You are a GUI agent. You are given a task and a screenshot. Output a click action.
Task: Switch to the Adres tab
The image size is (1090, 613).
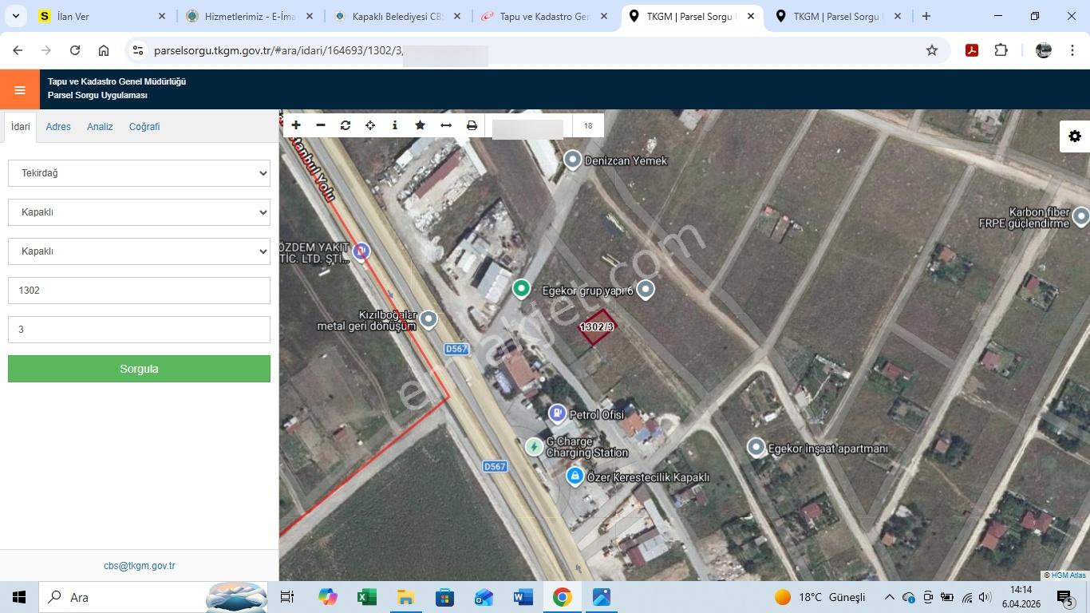(x=58, y=127)
